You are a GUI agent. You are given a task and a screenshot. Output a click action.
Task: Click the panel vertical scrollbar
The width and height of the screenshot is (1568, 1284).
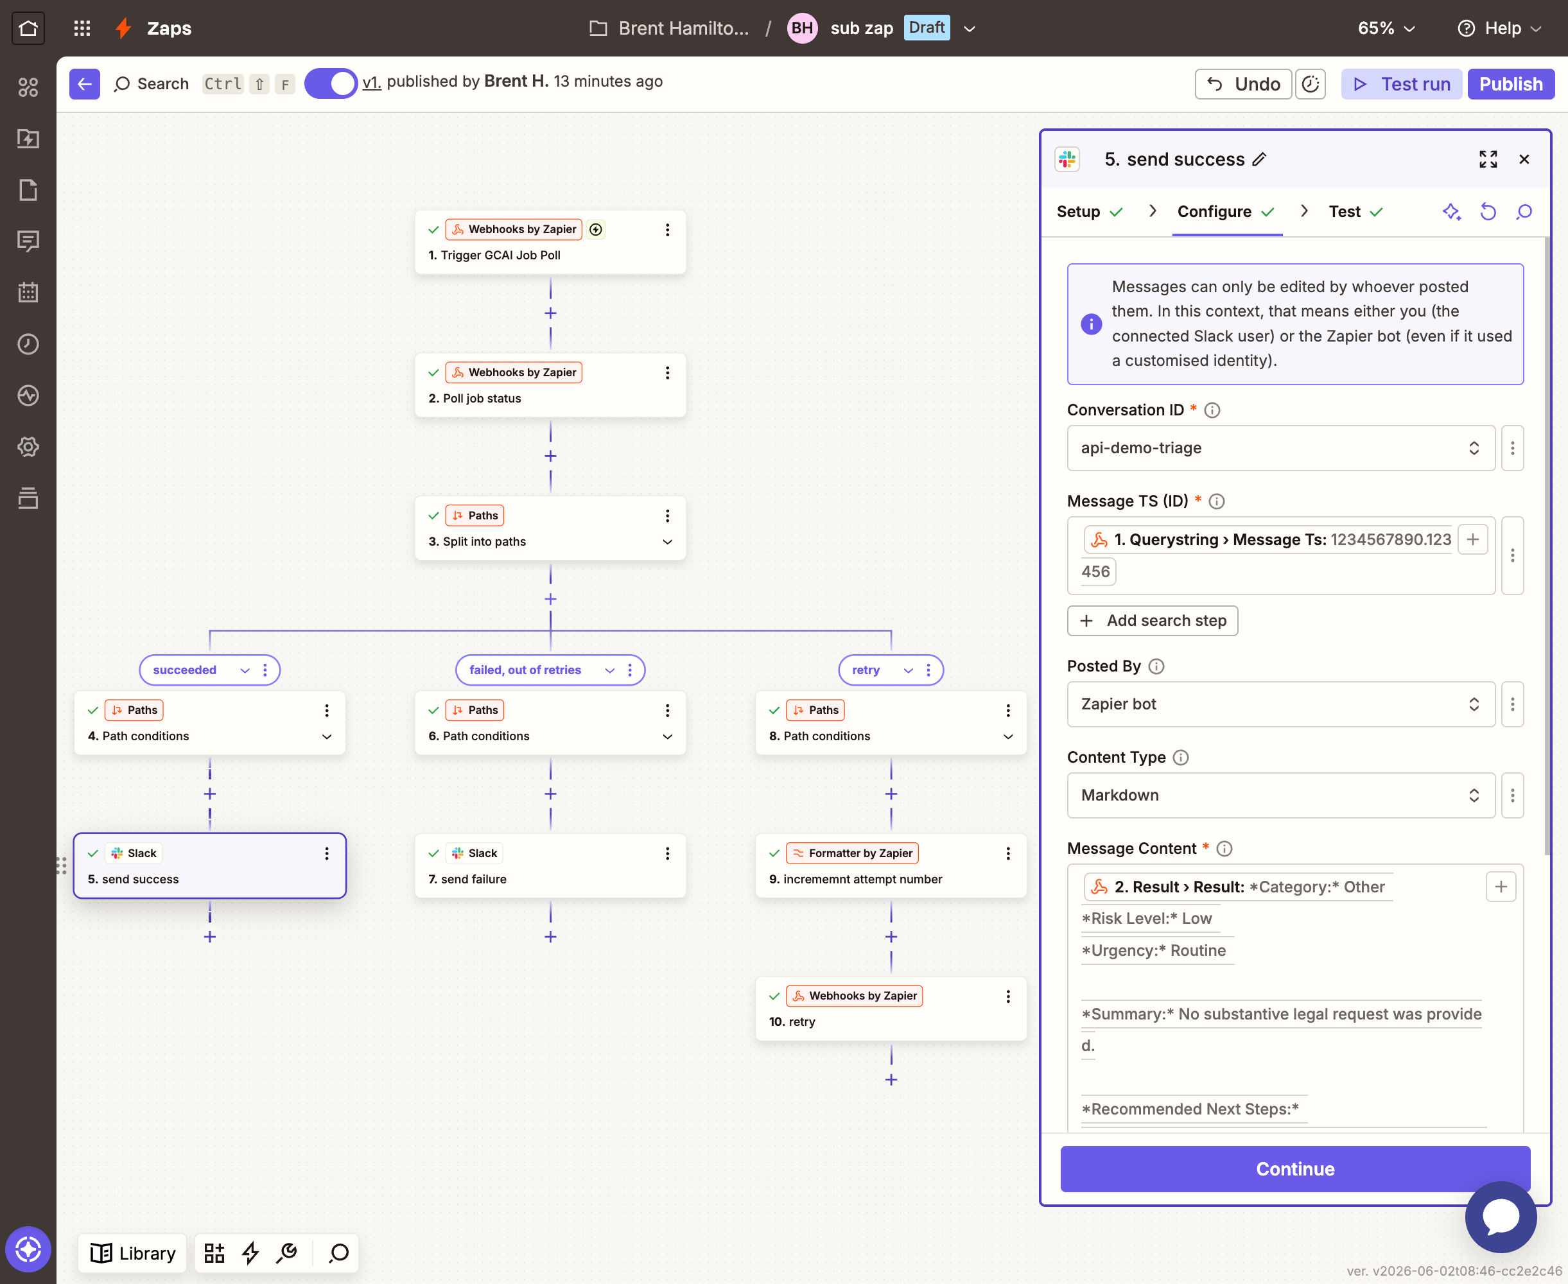click(1547, 548)
